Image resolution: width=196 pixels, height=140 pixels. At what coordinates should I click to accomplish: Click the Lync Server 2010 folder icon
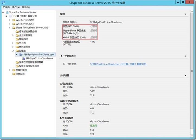pos(14,20)
